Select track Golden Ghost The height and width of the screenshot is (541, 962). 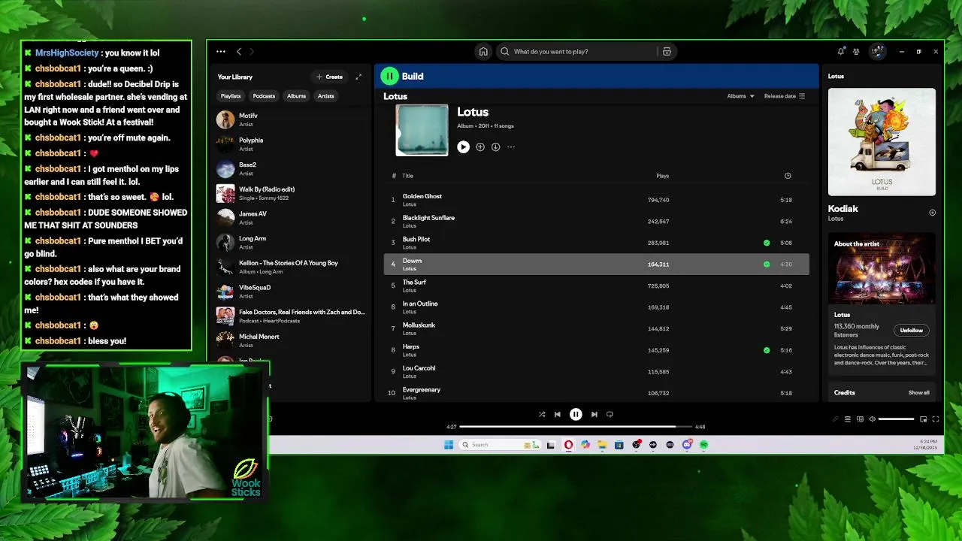596,200
